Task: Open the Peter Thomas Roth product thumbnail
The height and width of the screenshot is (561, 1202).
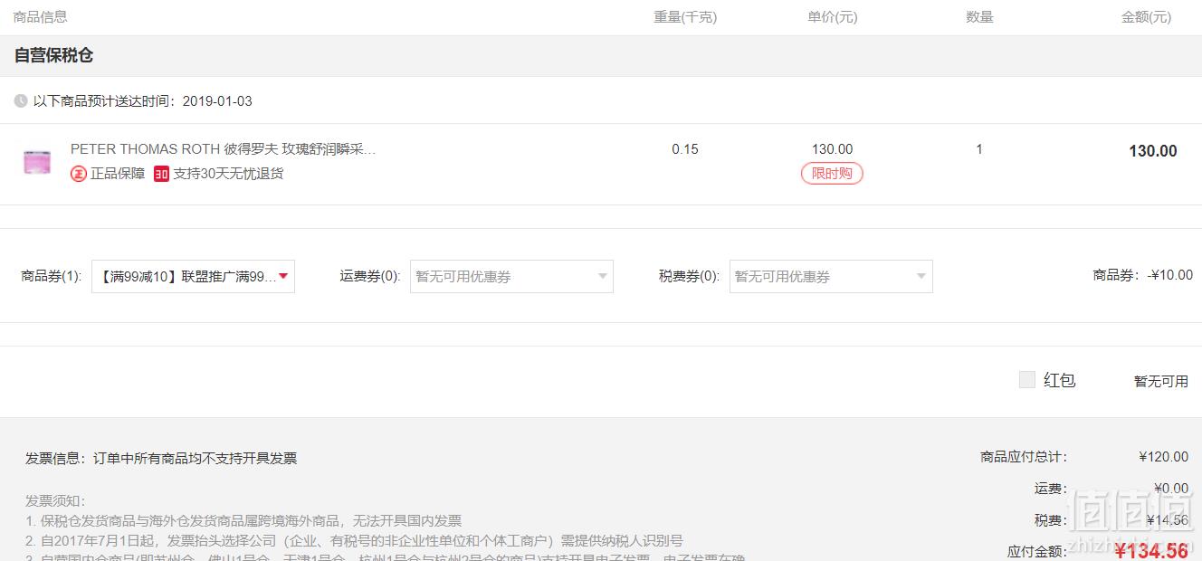Action: pyautogui.click(x=38, y=162)
